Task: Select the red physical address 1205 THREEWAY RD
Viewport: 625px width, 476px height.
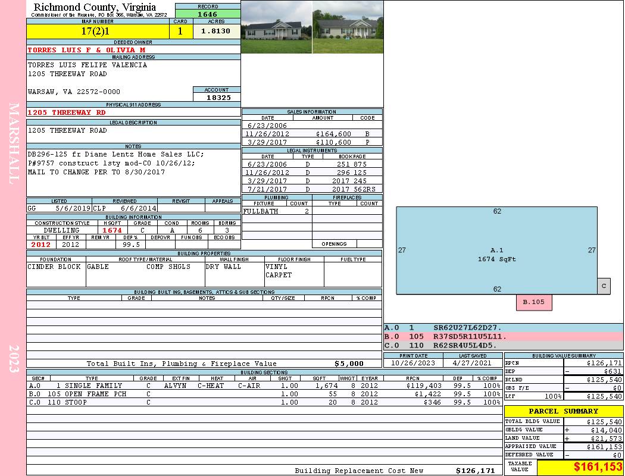Action: (67, 112)
